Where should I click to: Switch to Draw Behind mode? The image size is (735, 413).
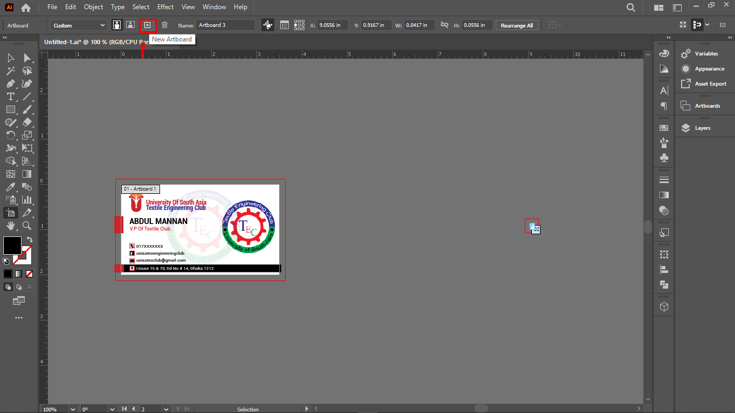[19, 287]
